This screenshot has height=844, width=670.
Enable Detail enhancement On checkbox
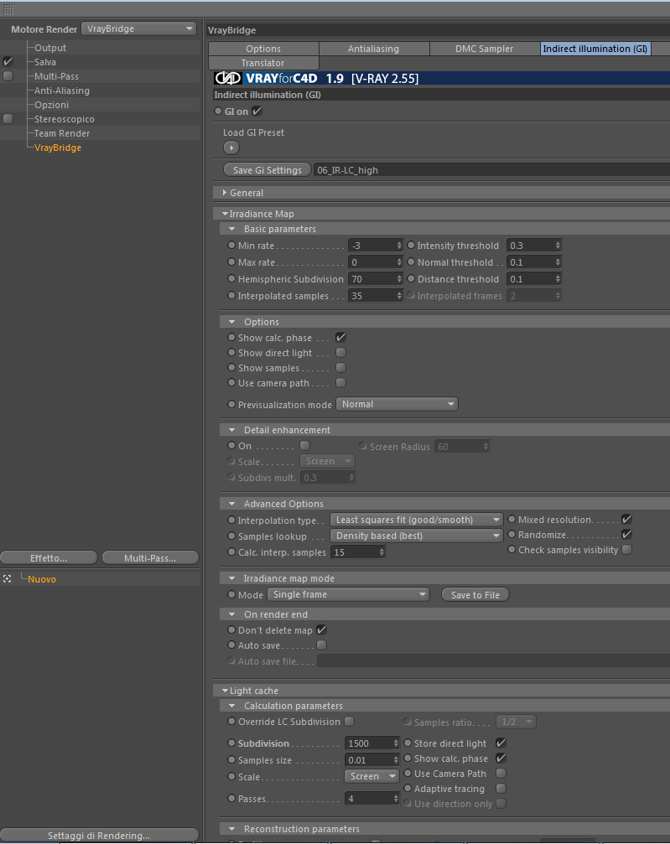click(305, 446)
